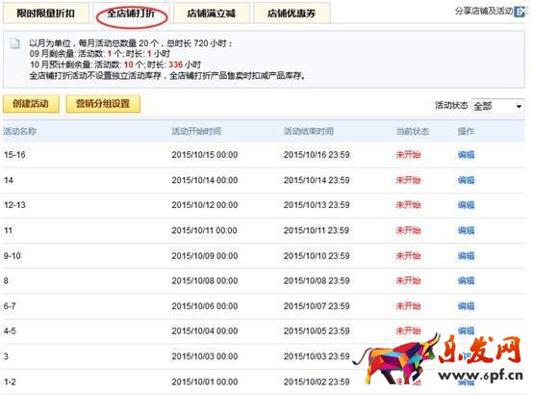
Task: Select activity name 6-7
Action: click(10, 306)
